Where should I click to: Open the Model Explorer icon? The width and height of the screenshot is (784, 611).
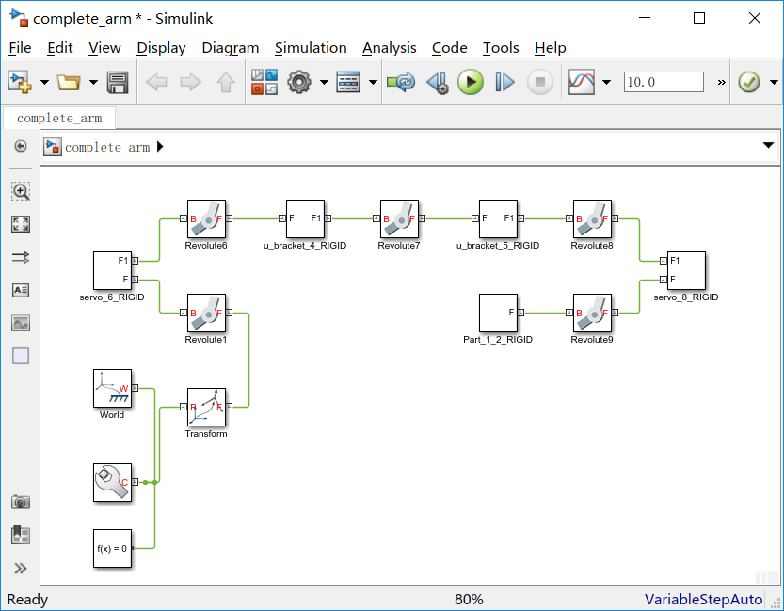pyautogui.click(x=348, y=83)
